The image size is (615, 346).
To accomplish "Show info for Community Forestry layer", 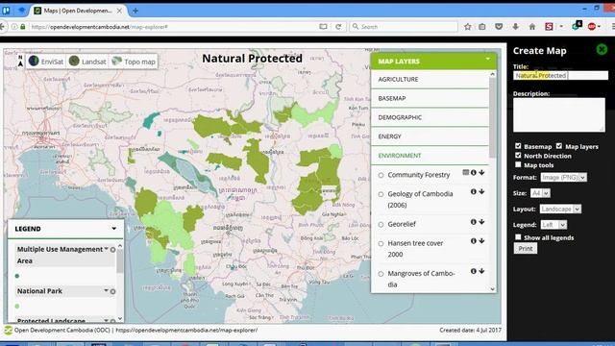I will (x=474, y=172).
